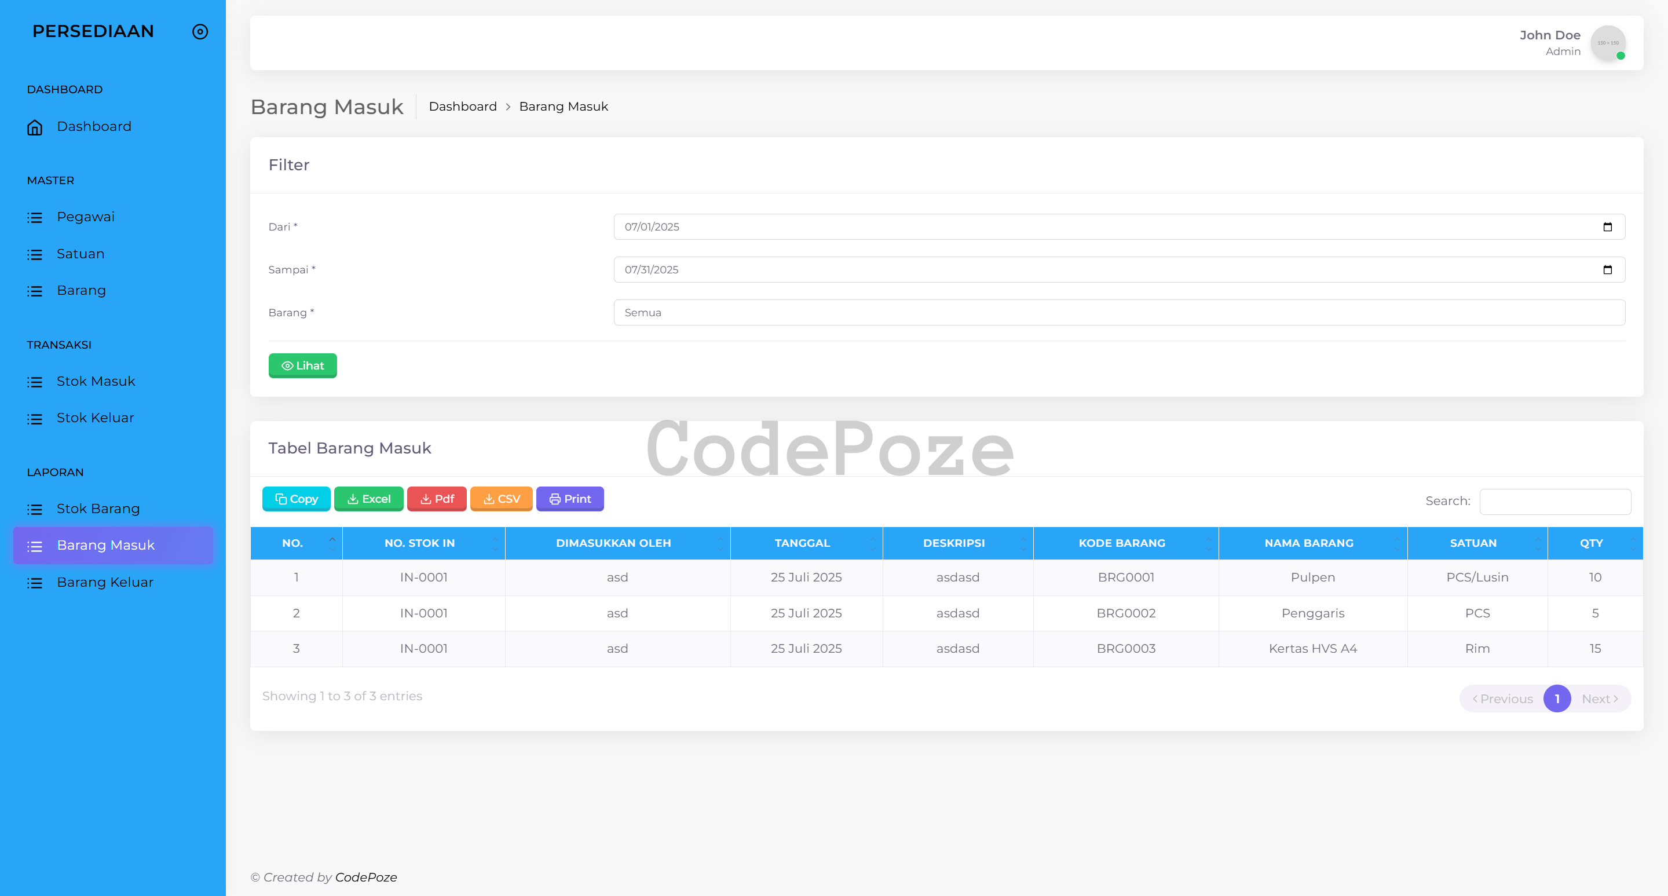Open calendar picker for Sampai date
The height and width of the screenshot is (896, 1668).
(x=1607, y=269)
